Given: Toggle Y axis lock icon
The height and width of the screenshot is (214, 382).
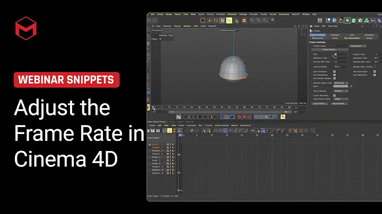Looking at the screenshot, I should pyautogui.click(x=259, y=21).
